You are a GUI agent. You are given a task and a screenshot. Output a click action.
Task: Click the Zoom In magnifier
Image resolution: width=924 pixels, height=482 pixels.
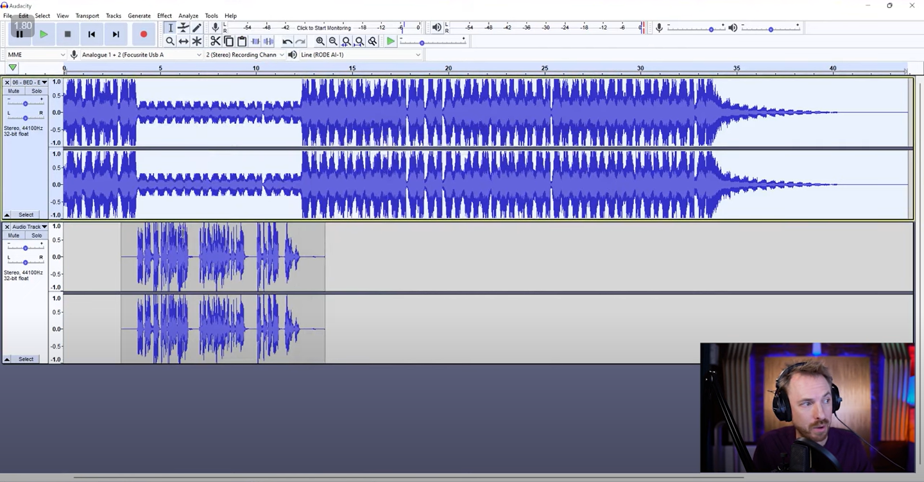[320, 41]
